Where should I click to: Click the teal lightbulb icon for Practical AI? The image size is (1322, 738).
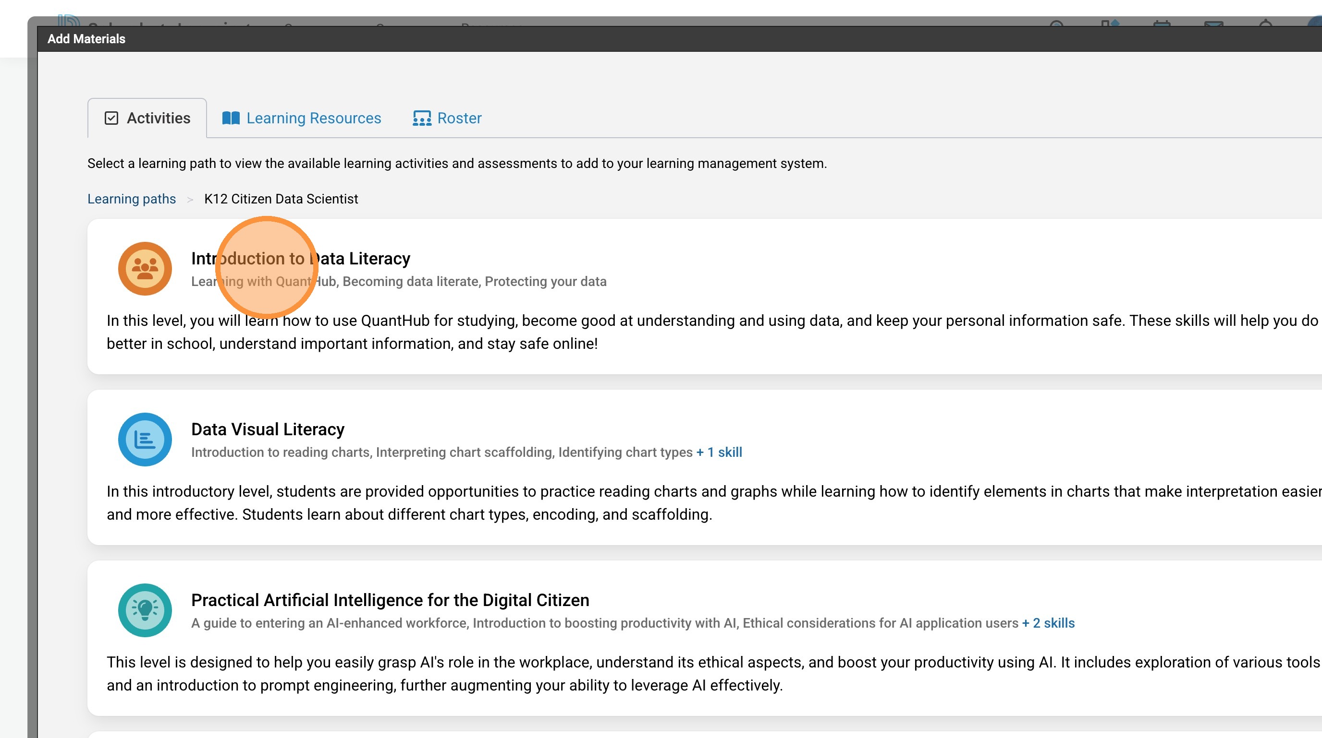click(145, 610)
